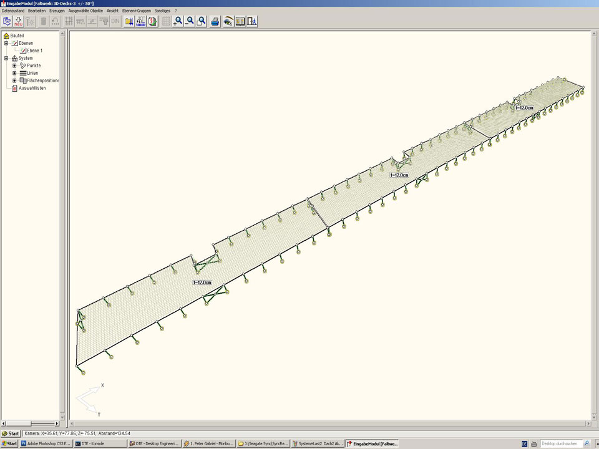Click the tree panel horizontal scrollbar

(x=30, y=424)
